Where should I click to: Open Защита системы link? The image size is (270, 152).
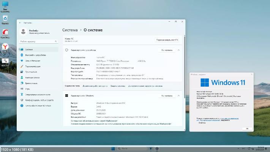pyautogui.click(x=118, y=86)
